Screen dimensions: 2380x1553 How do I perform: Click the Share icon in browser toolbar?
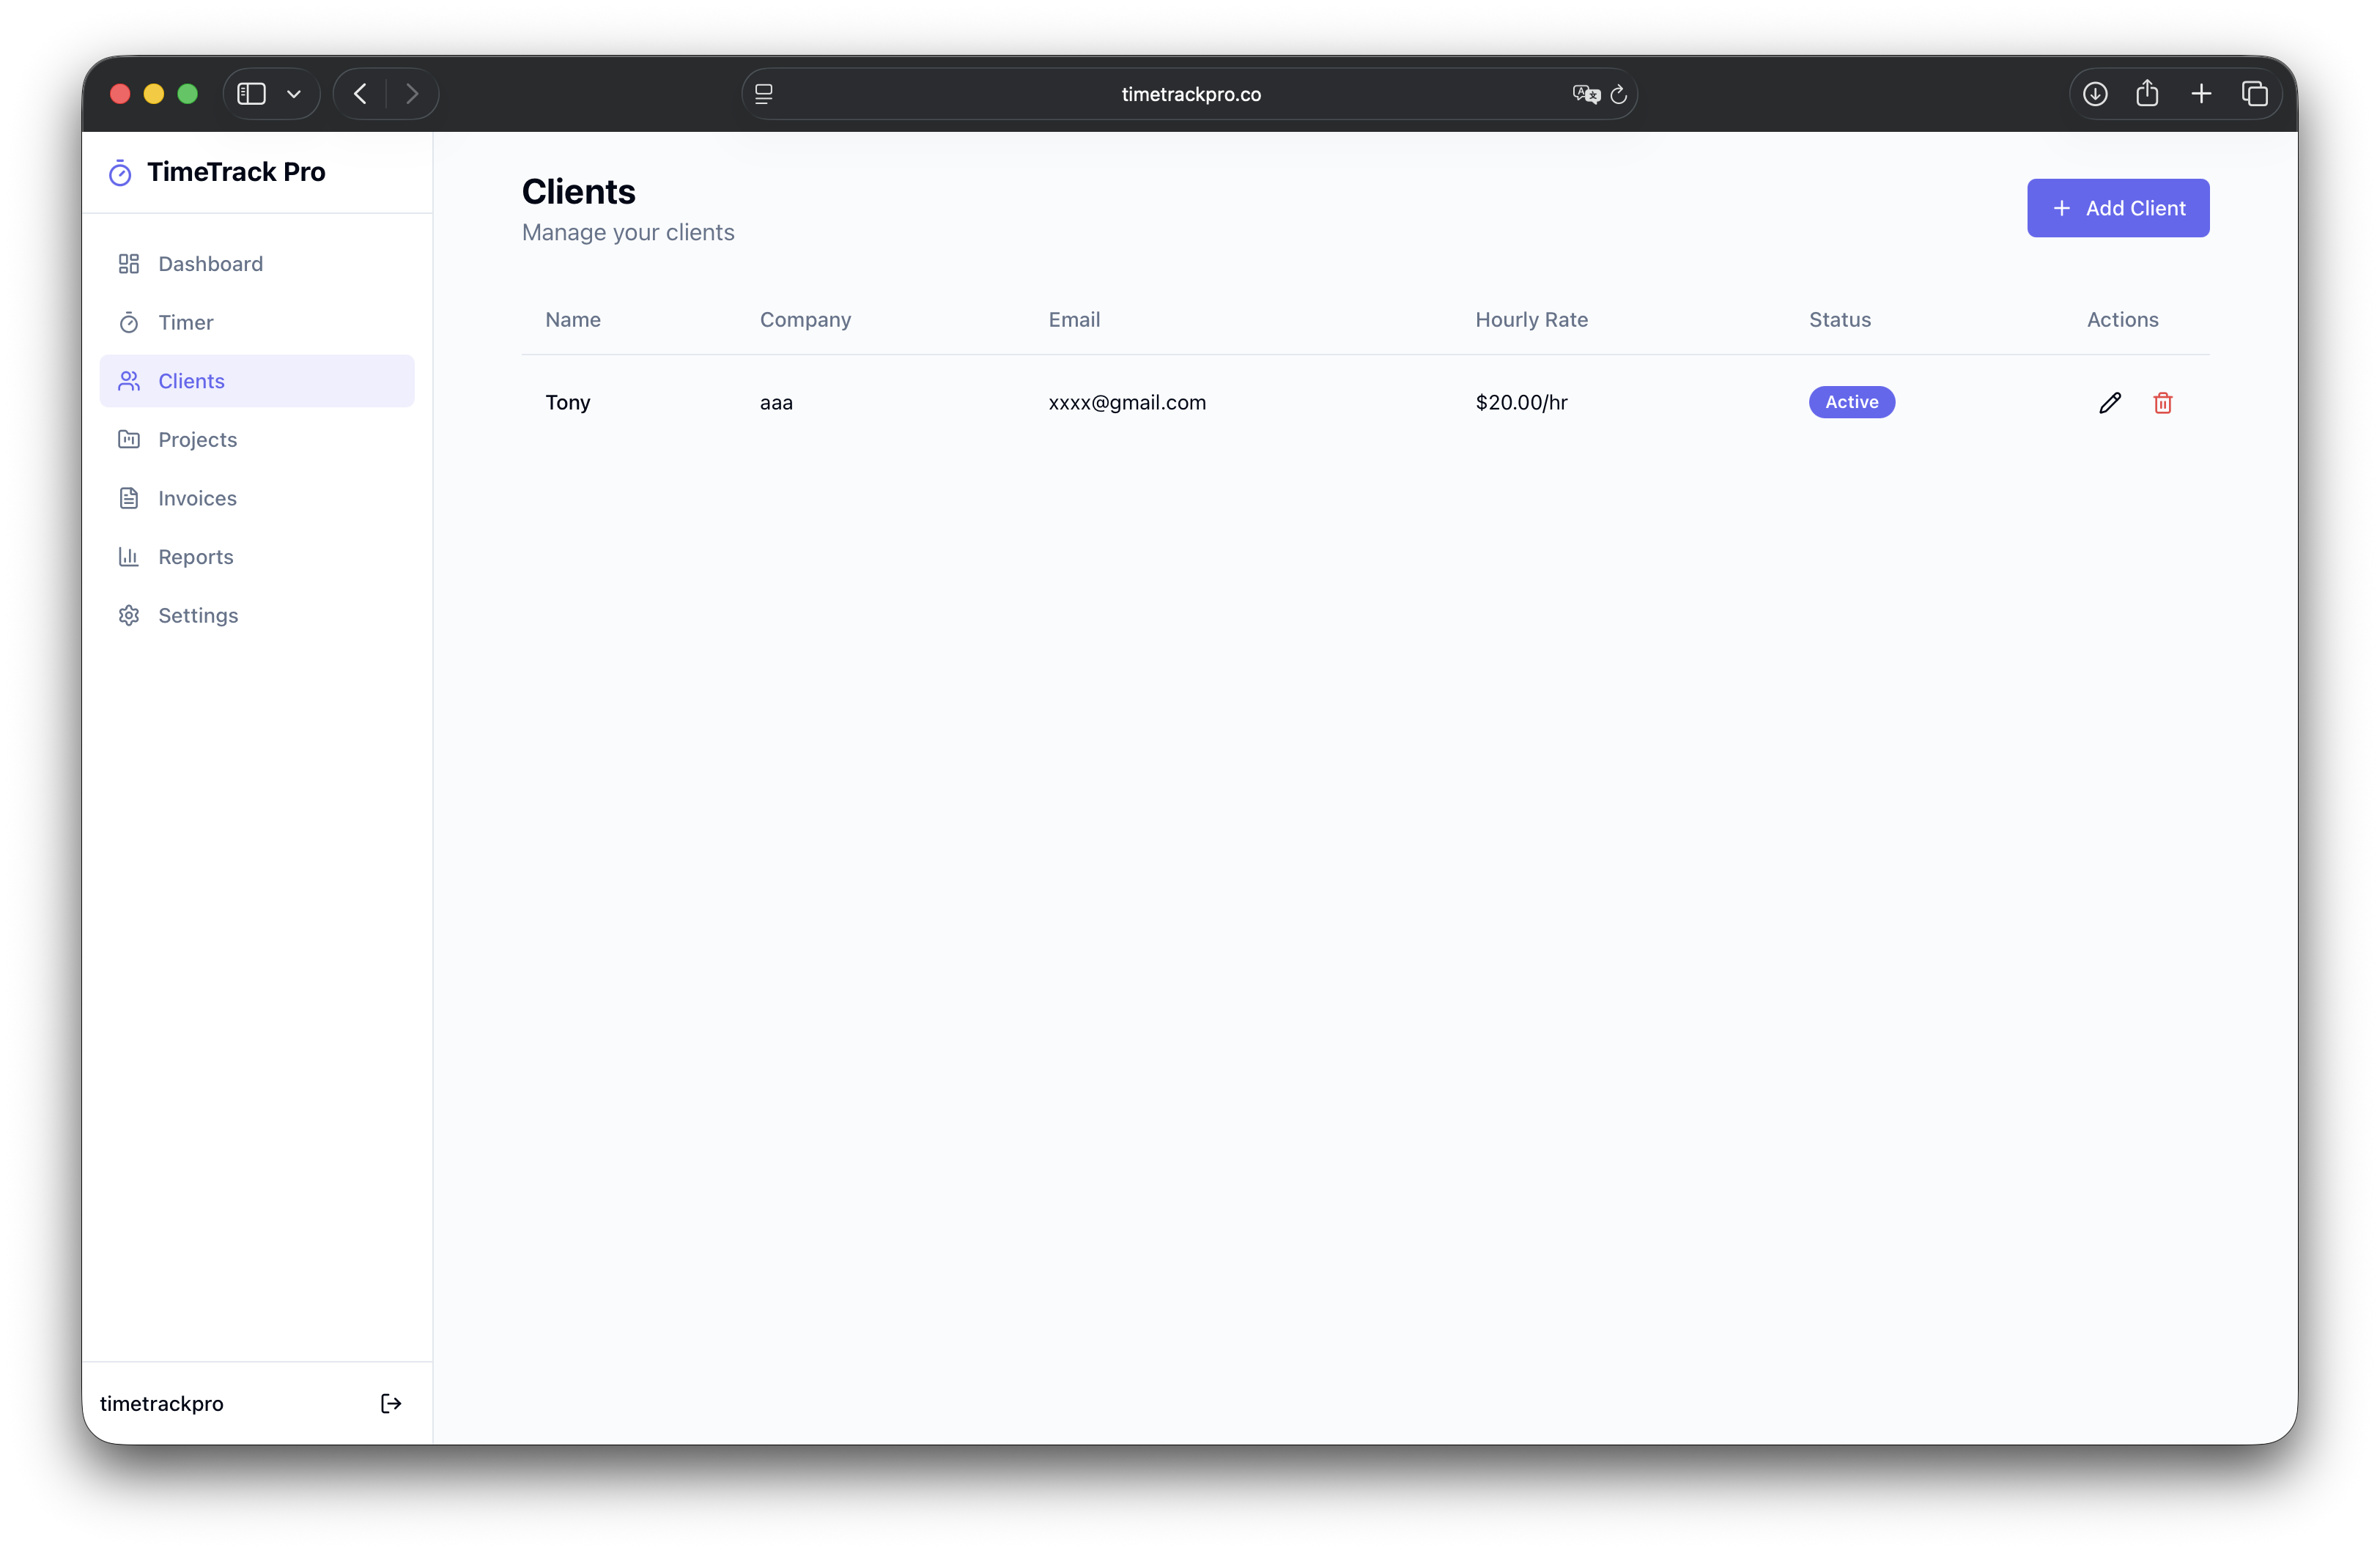tap(2147, 94)
